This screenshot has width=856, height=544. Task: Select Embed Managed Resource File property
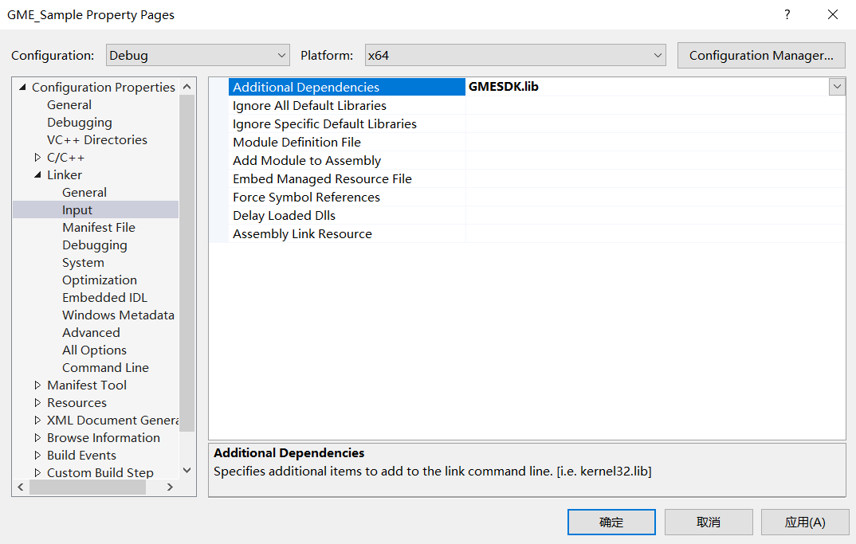click(x=322, y=178)
